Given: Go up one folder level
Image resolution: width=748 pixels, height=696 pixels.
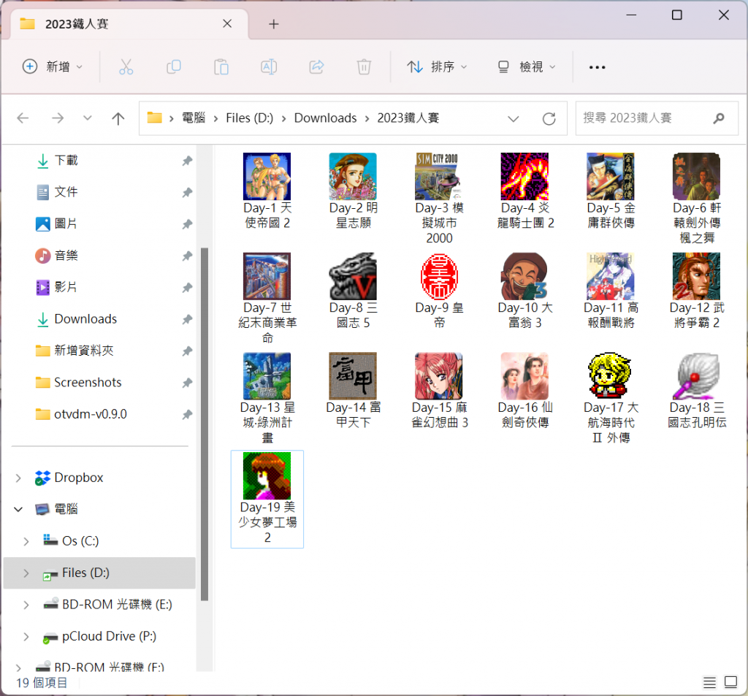Looking at the screenshot, I should (118, 118).
